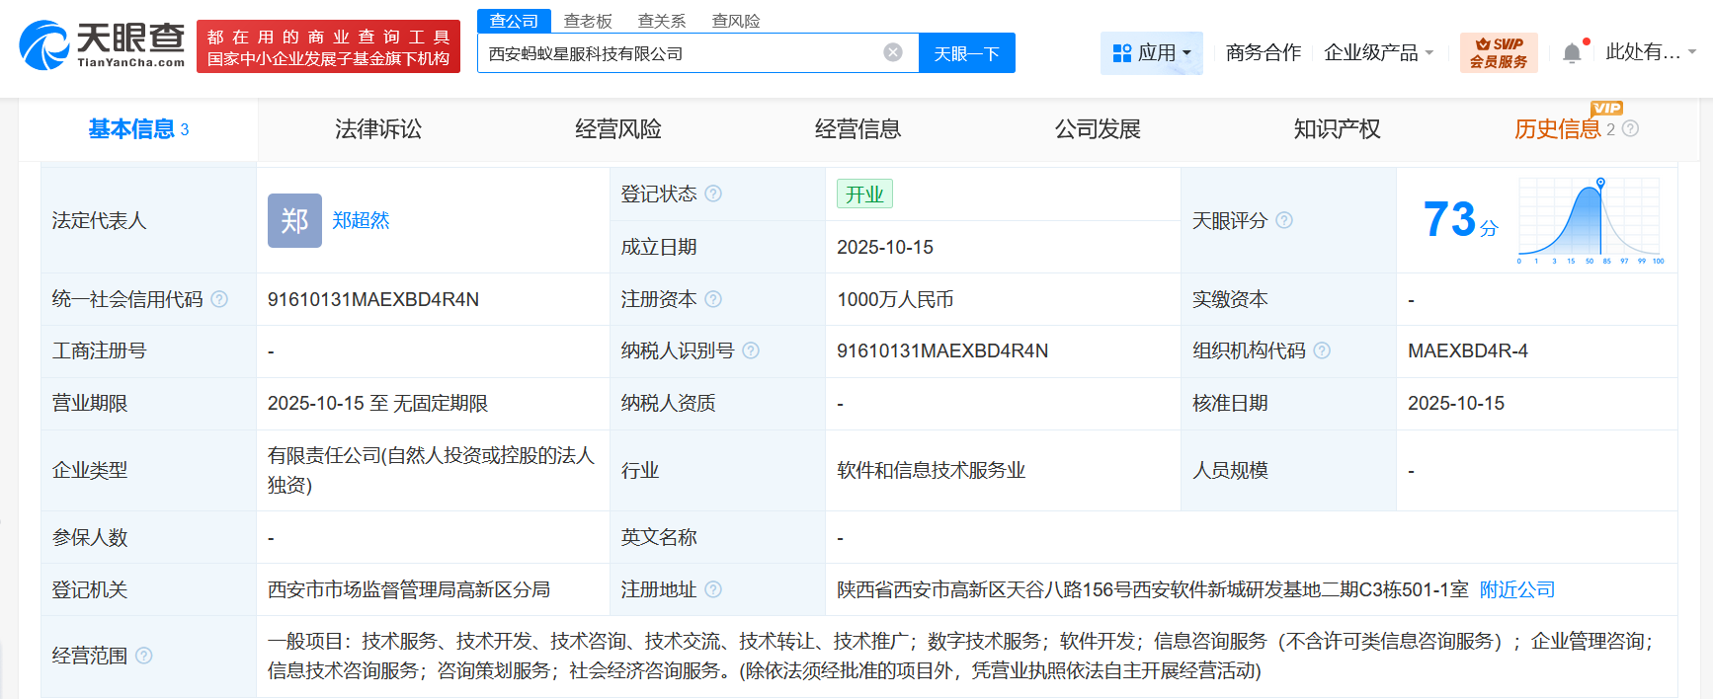
Task: Clear the search box text
Action: pos(892,52)
